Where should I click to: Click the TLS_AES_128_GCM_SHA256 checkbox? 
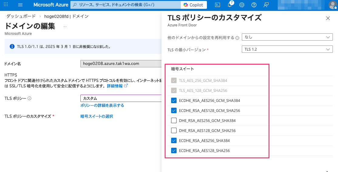[x=174, y=90]
